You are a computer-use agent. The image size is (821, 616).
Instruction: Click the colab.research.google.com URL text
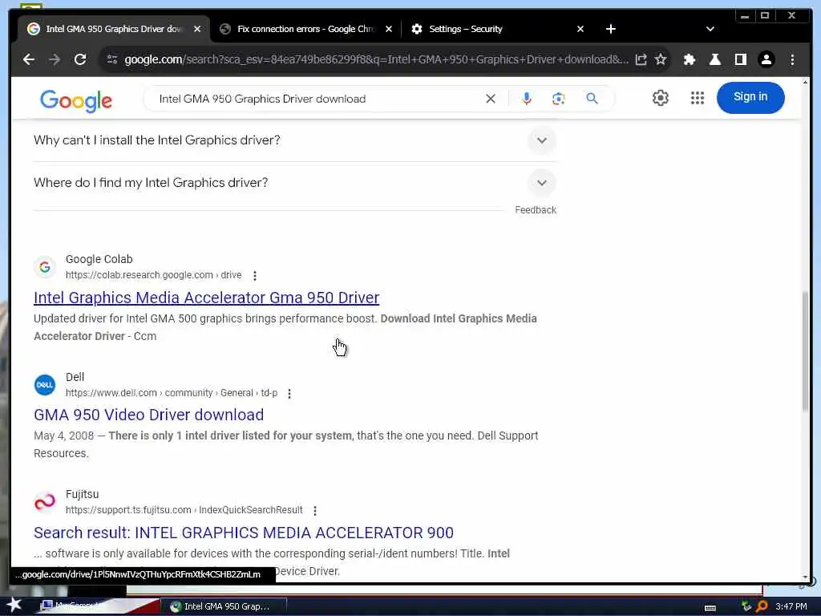pyautogui.click(x=153, y=275)
